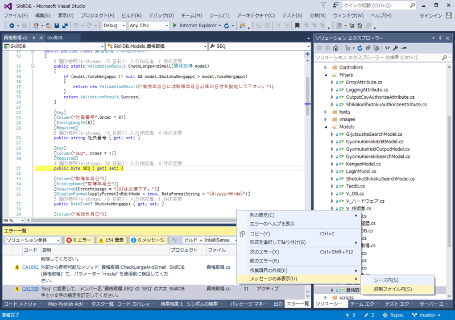
Task: Switch to the 出力 output tab
Action: [278, 304]
